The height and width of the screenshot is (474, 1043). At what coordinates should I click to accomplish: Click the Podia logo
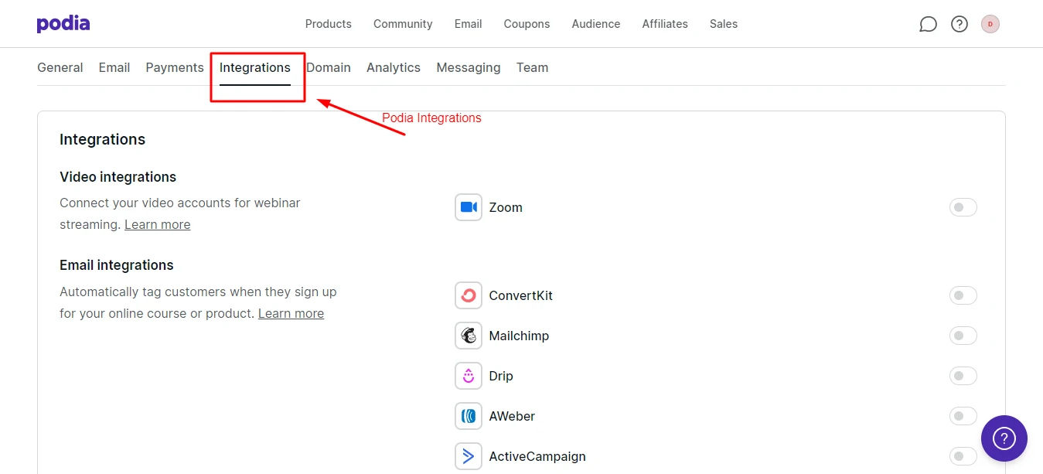(63, 24)
